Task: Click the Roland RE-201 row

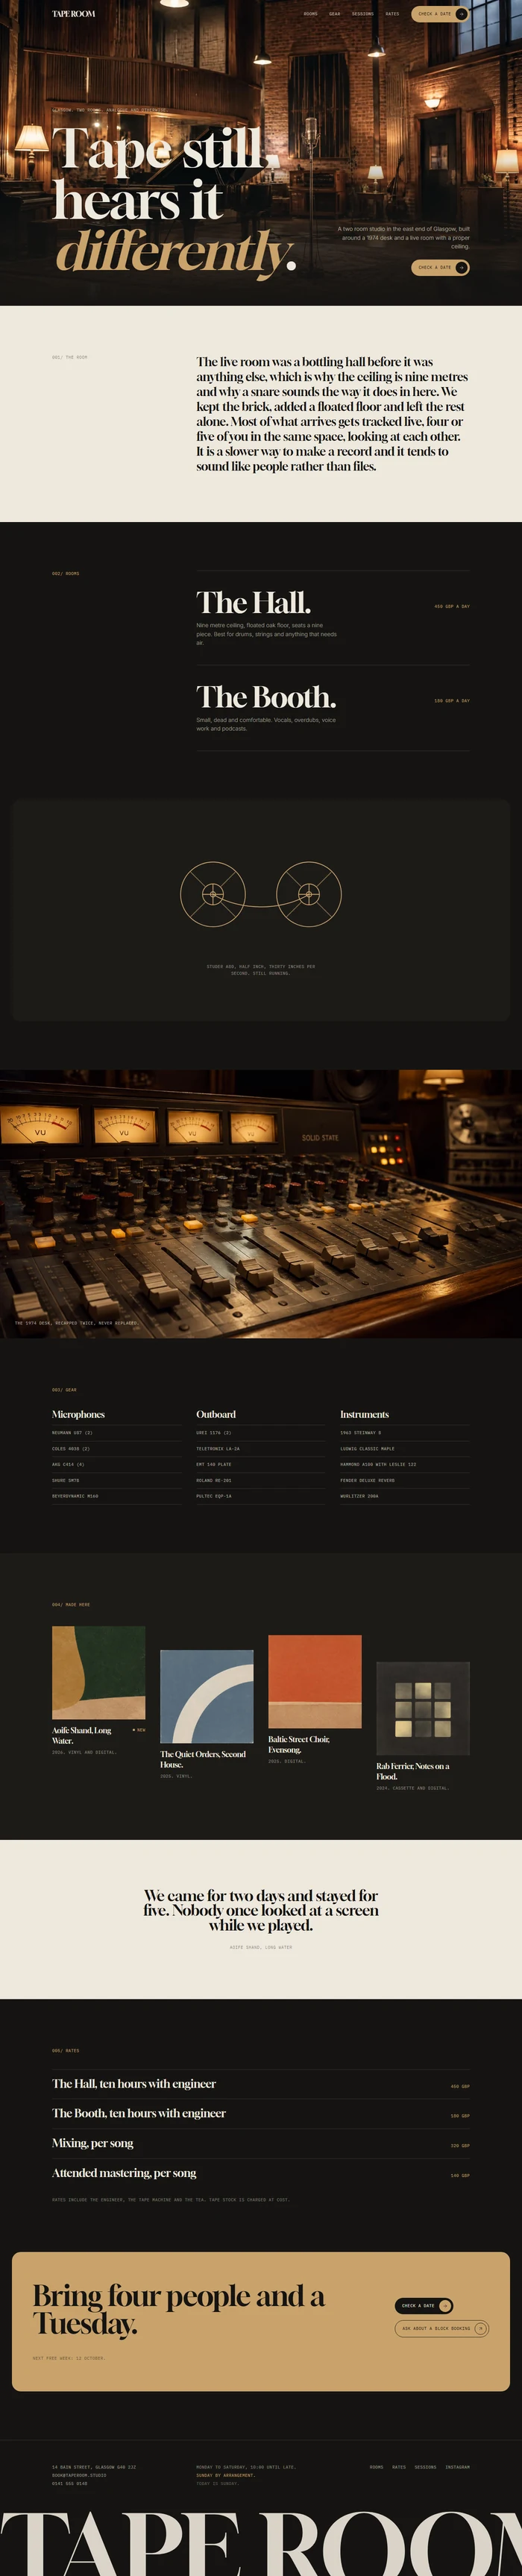Action: [x=261, y=1481]
